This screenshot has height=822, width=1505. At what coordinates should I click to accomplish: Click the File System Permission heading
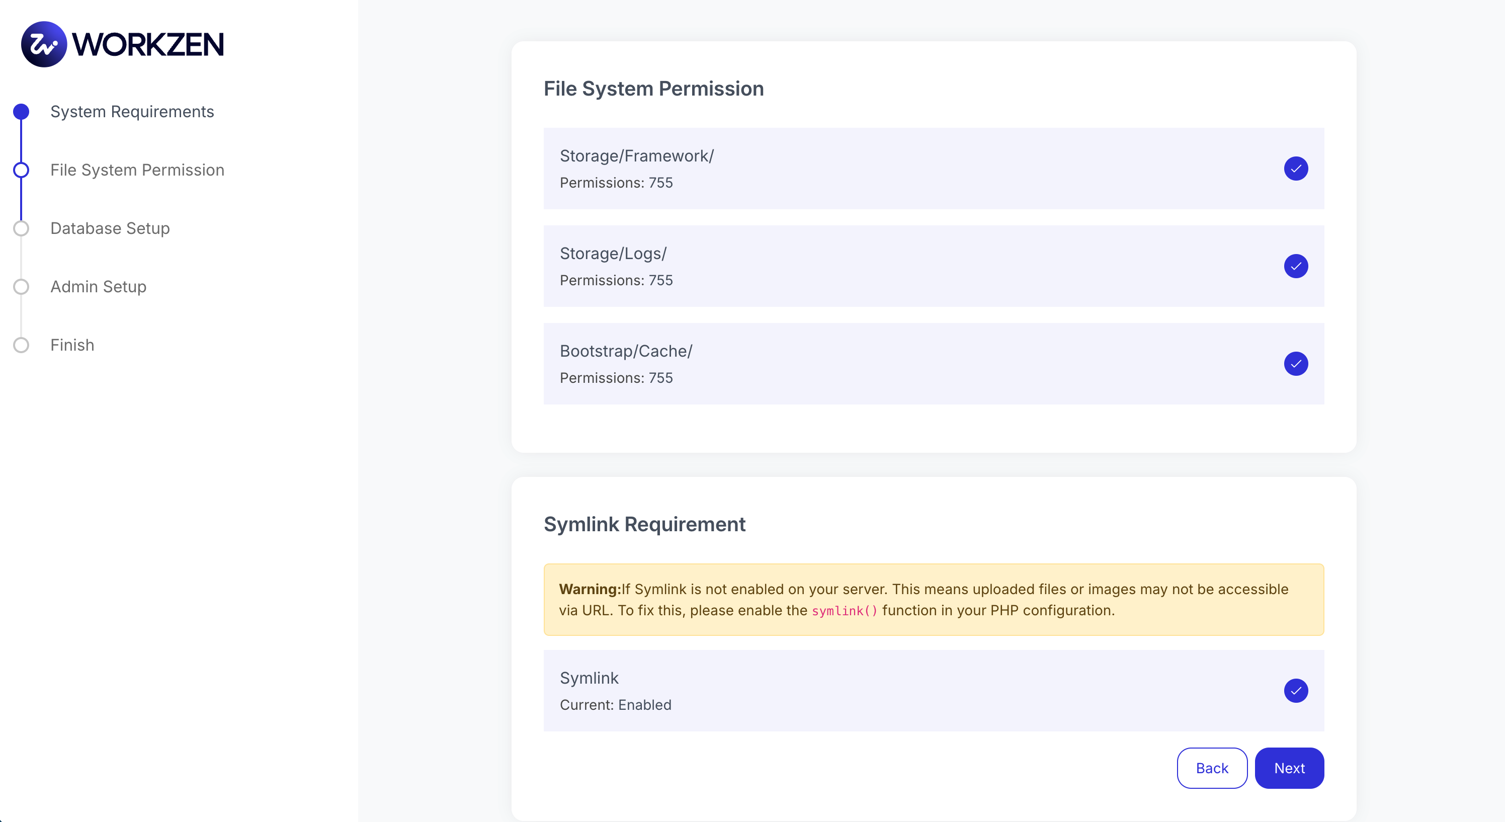click(x=653, y=89)
